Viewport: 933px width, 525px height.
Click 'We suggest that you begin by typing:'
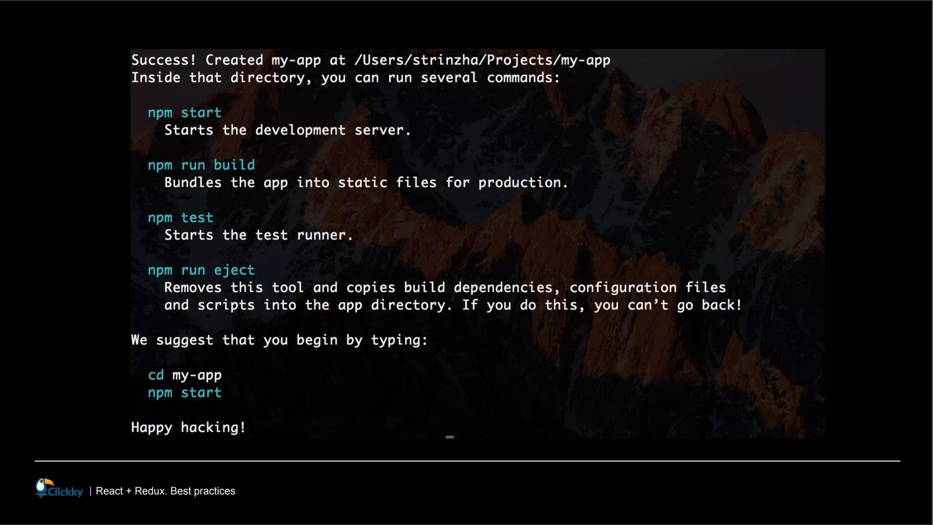point(279,340)
